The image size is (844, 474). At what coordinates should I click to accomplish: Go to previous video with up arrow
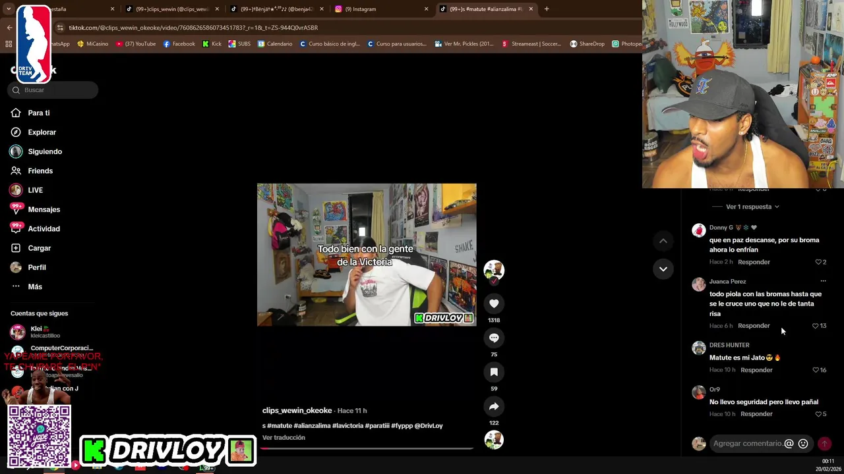click(x=663, y=241)
